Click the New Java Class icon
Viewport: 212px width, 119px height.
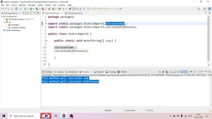(53, 9)
